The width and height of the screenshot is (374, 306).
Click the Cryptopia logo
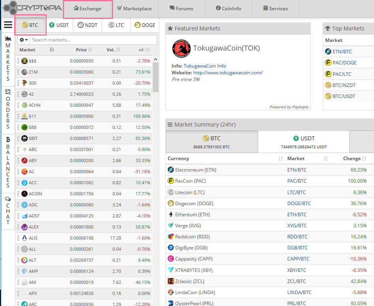pyautogui.click(x=31, y=8)
